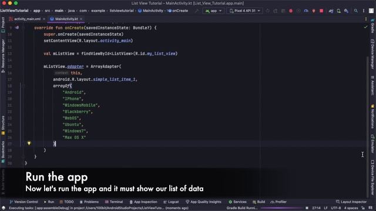Viewport: 376px width, 211px height.
Task: Open the Device Manager side panel
Action: (372, 54)
